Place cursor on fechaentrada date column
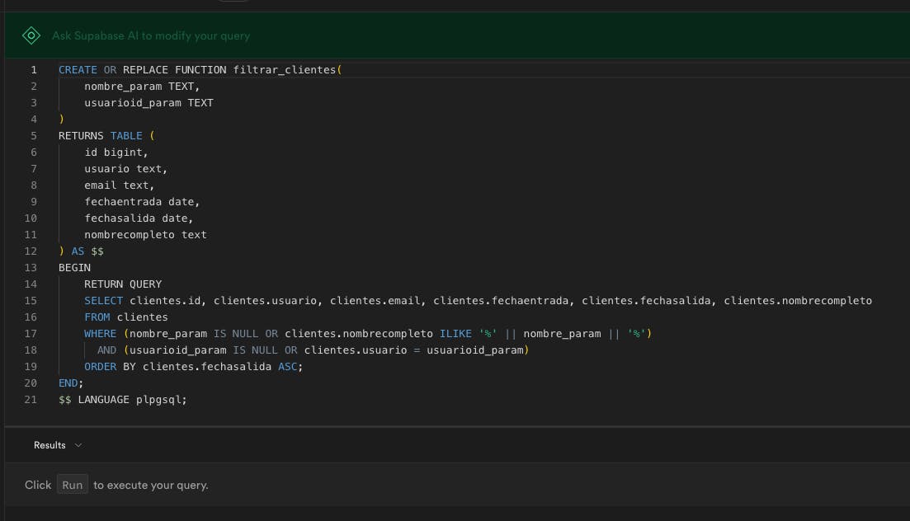Viewport: 910px width, 521px height. 141,202
